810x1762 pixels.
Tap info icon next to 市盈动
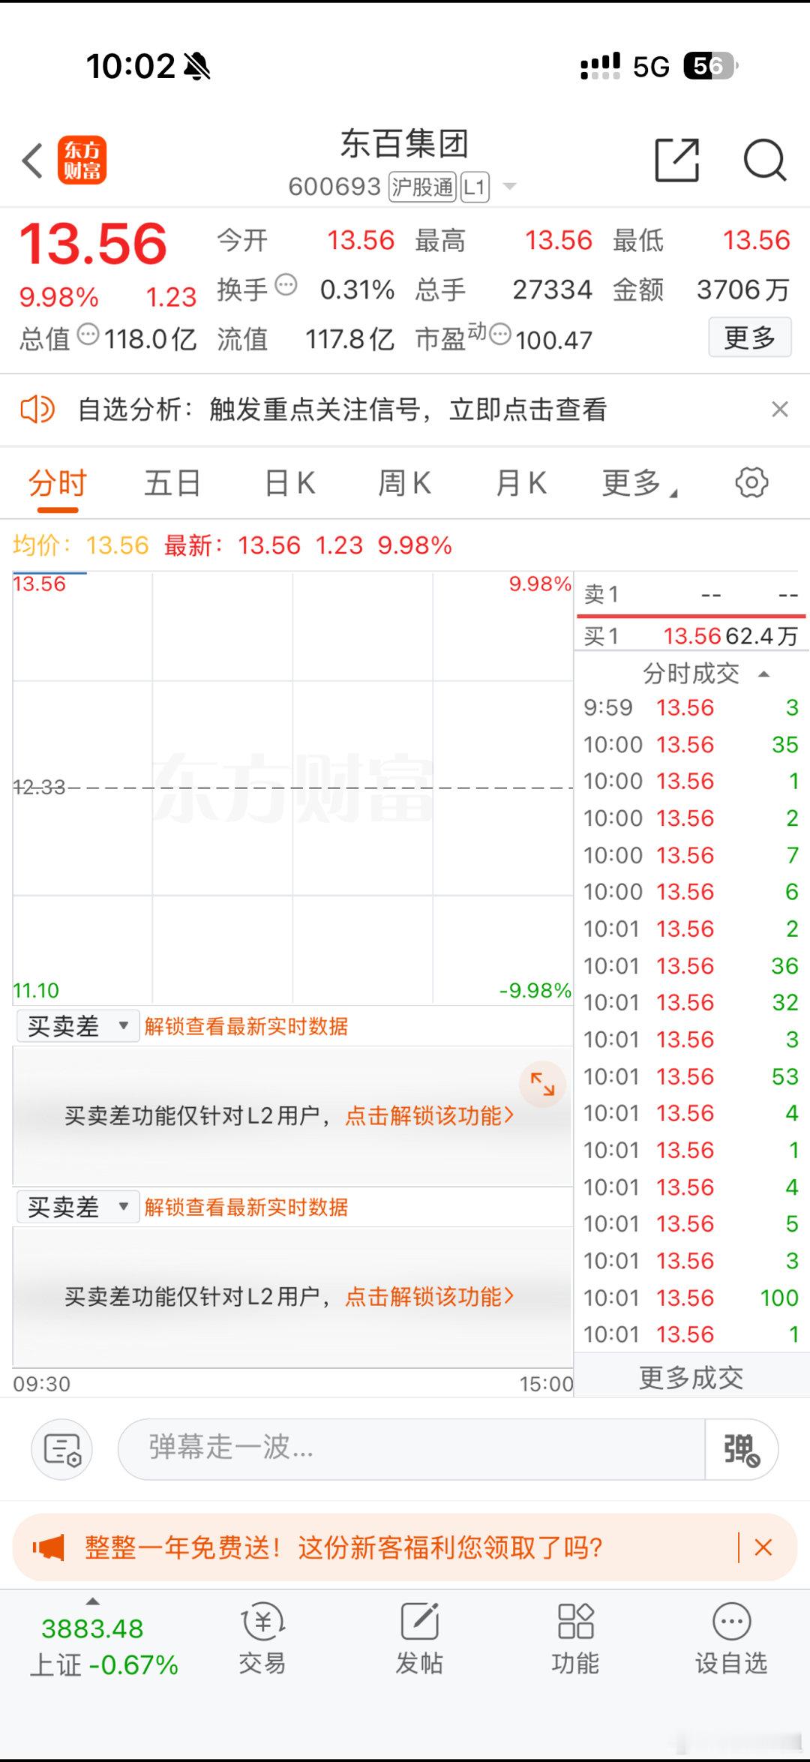coord(499,334)
